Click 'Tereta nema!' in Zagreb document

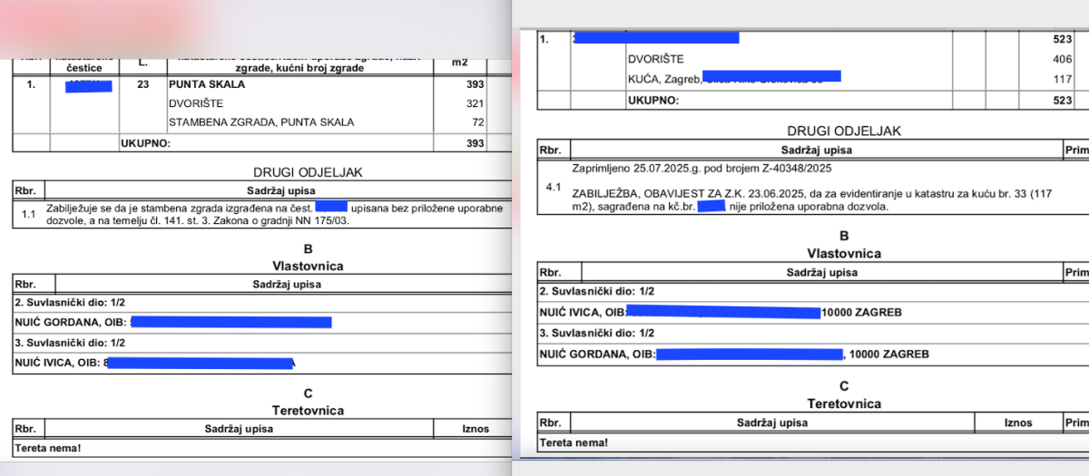click(574, 442)
